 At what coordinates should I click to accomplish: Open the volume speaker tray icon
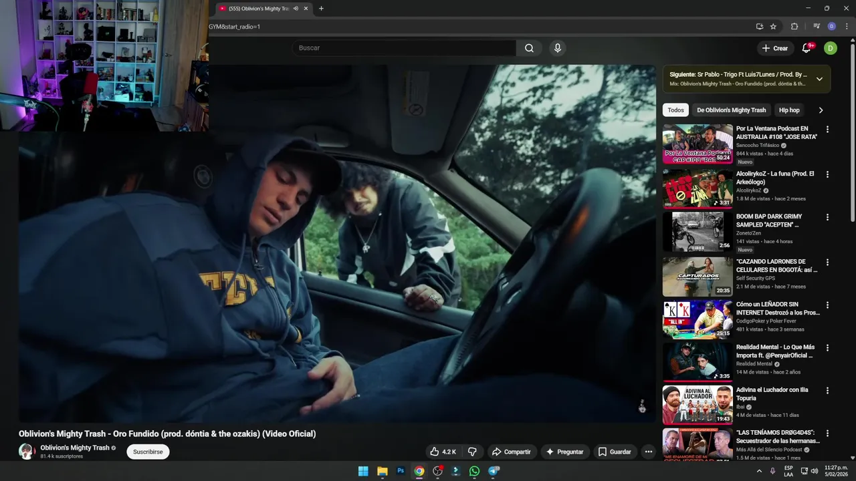click(814, 471)
